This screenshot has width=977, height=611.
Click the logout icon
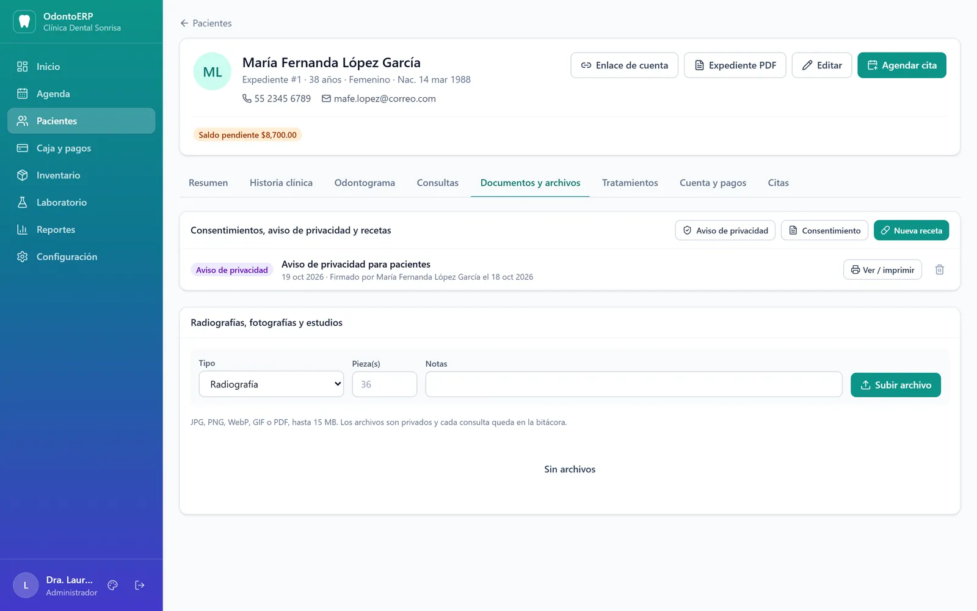(x=140, y=585)
